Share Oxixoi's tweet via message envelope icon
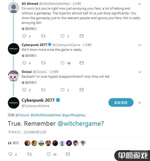Viewport: 150px width, 161px height. click(x=82, y=90)
